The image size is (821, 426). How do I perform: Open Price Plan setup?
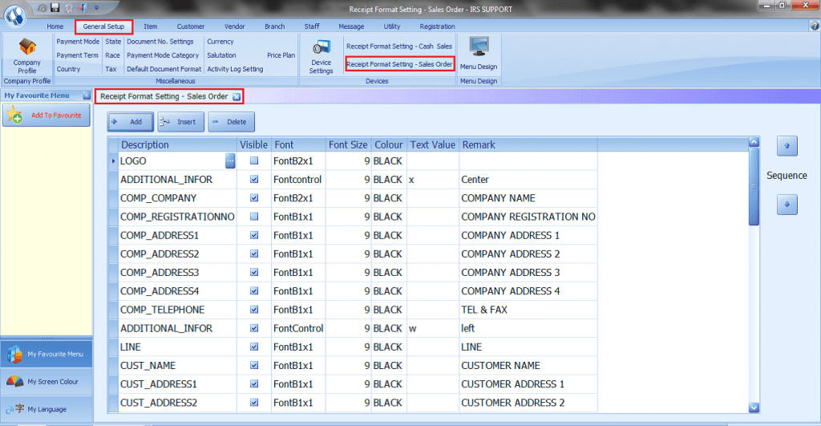point(281,55)
